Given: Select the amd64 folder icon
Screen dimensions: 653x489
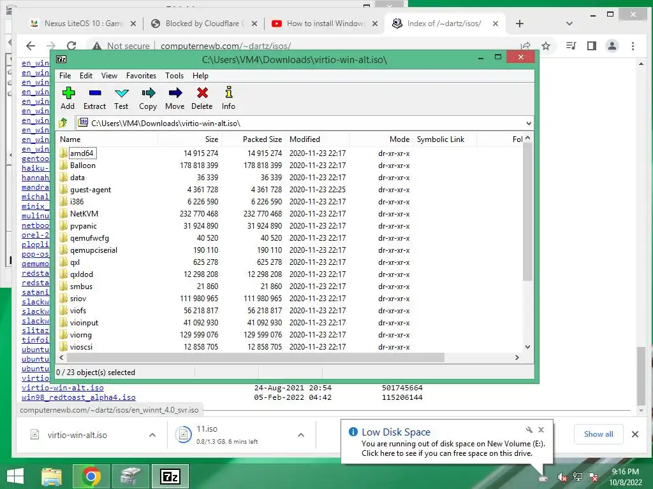Looking at the screenshot, I should click(x=63, y=153).
